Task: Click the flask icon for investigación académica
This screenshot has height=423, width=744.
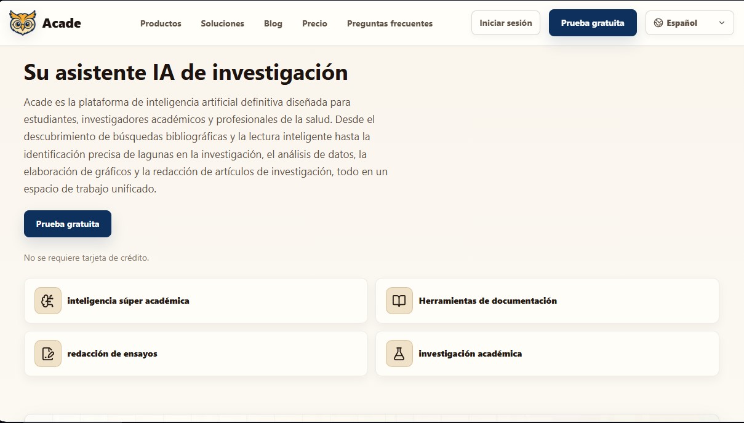Action: click(399, 354)
